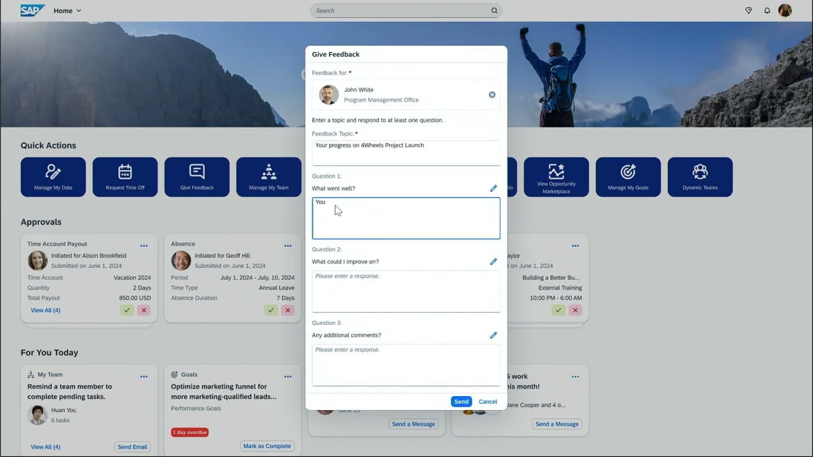
Task: Click the Quick Actions section heading
Action: [48, 145]
